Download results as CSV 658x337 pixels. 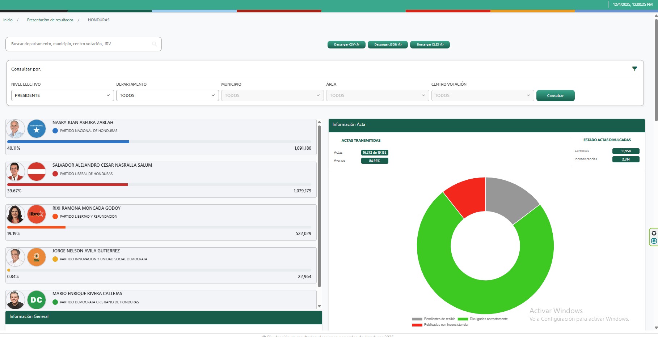pos(346,44)
